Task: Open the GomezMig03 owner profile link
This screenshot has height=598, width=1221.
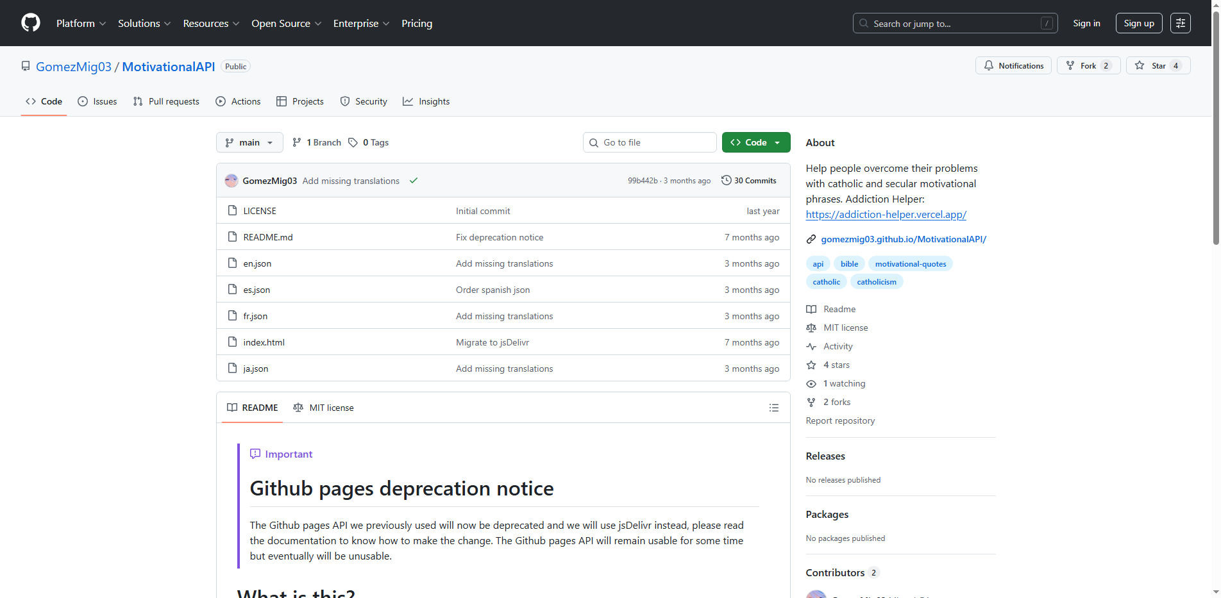Action: click(x=74, y=67)
